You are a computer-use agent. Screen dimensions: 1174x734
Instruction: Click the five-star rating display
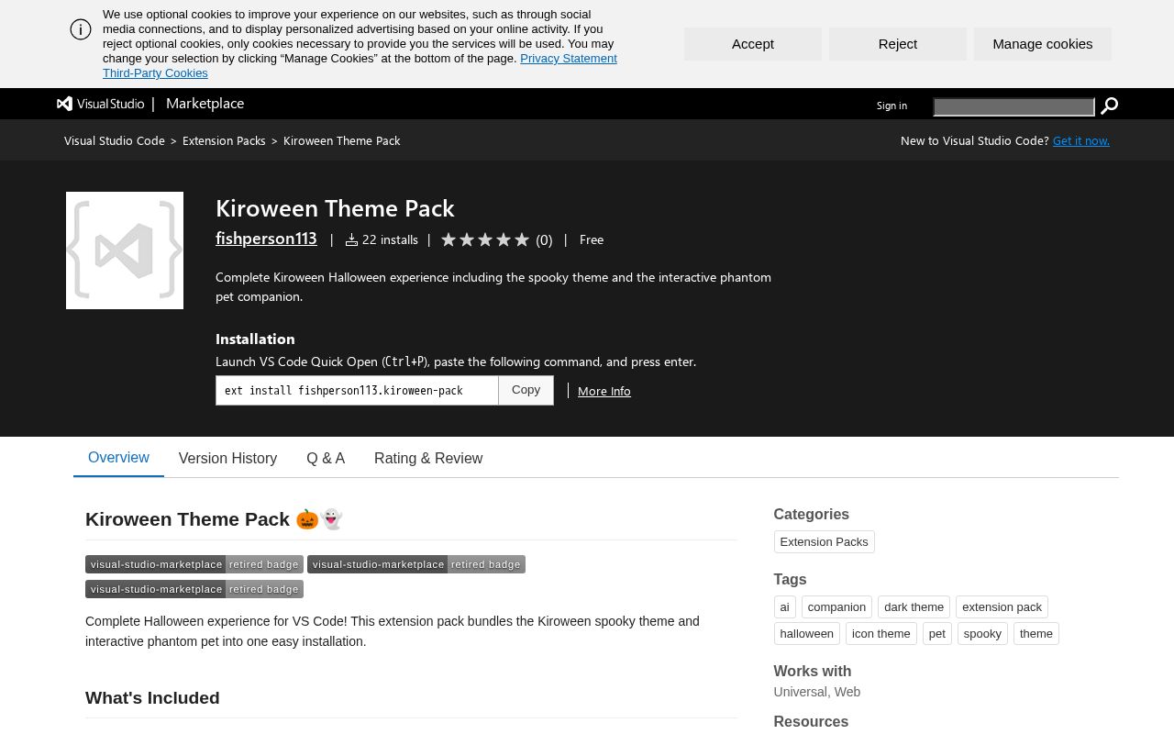click(485, 239)
